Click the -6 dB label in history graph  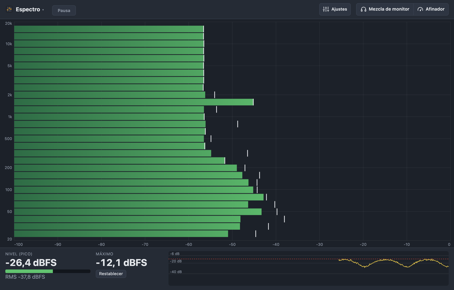(x=175, y=254)
